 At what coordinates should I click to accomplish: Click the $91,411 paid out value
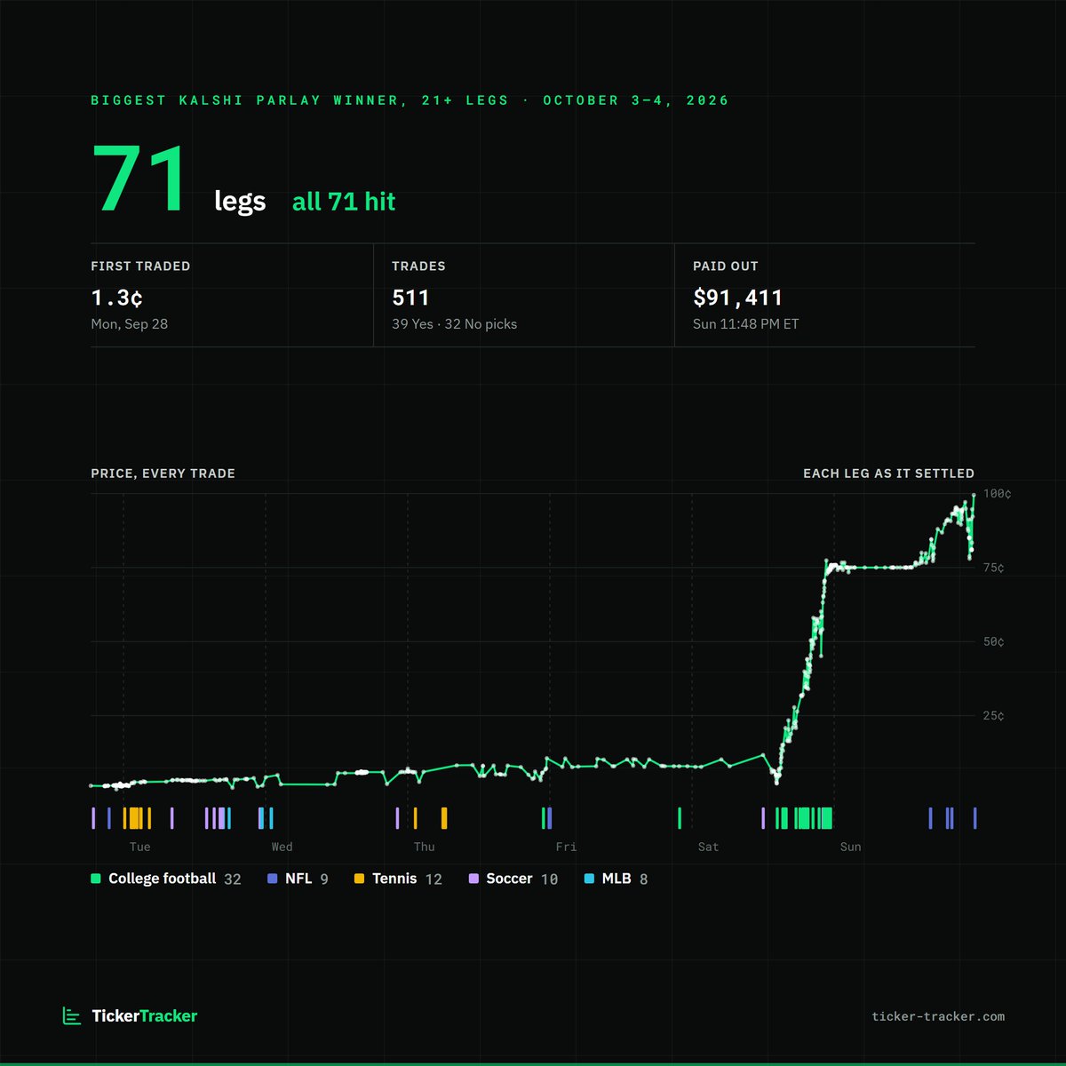pyautogui.click(x=737, y=297)
